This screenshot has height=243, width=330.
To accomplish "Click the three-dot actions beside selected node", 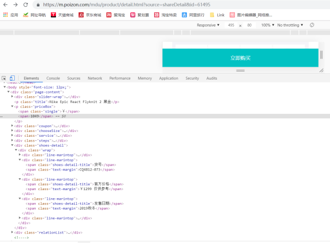I will (x=1, y=116).
